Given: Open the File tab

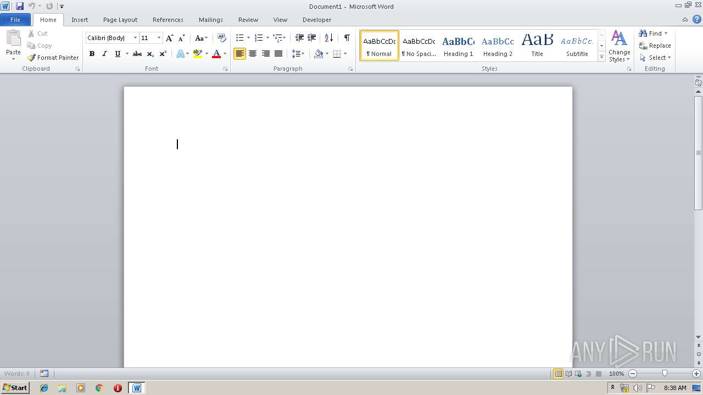Looking at the screenshot, I should pyautogui.click(x=15, y=20).
